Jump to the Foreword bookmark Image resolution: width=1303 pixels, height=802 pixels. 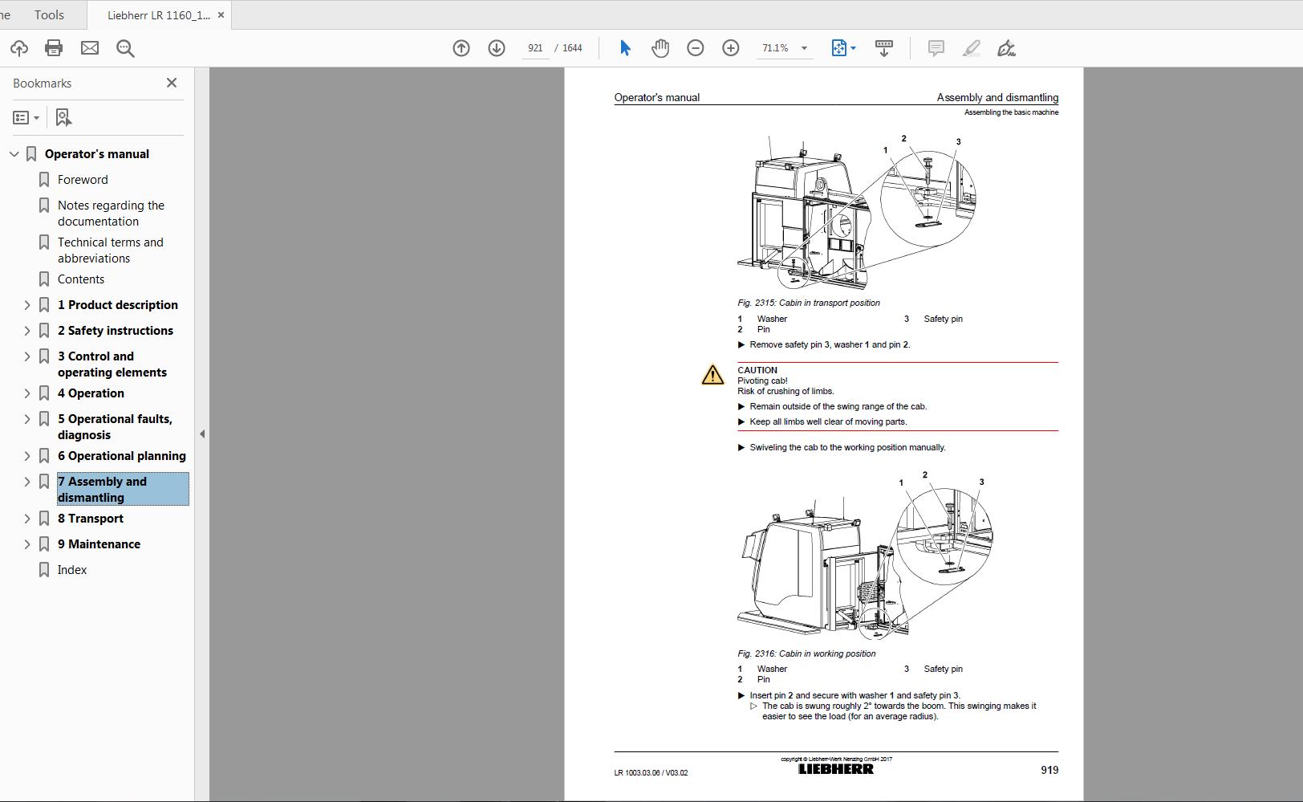tap(82, 179)
